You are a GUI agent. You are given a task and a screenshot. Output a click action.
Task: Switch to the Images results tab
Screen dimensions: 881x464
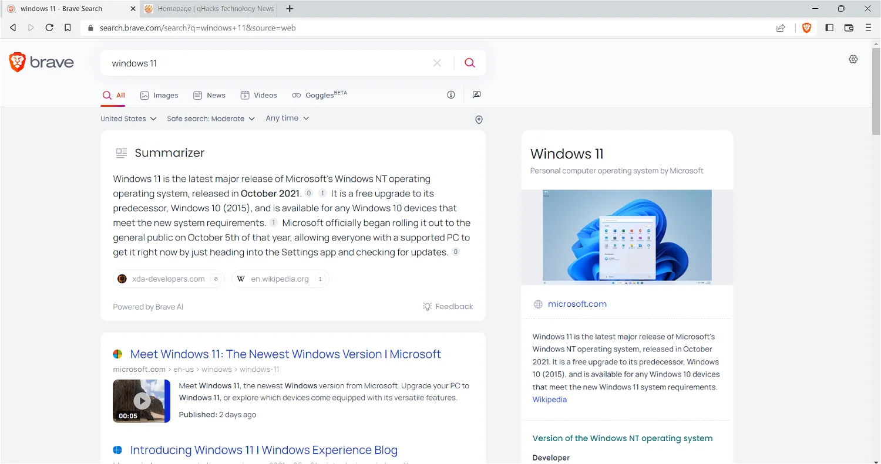(159, 95)
